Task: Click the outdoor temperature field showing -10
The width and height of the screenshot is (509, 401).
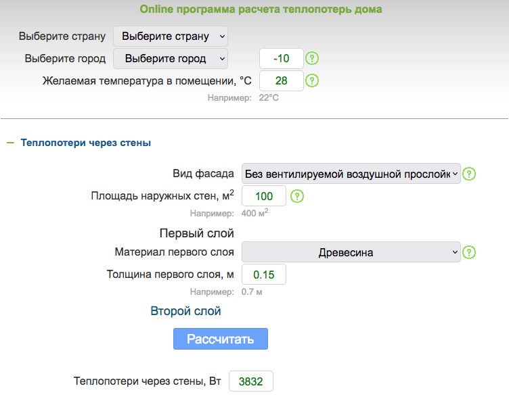Action: (x=282, y=58)
